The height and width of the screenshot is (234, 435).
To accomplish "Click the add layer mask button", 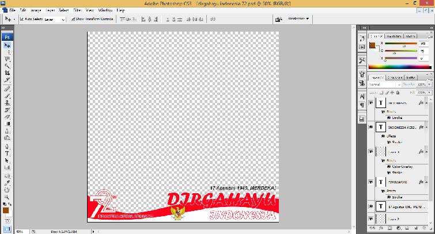I will (x=389, y=228).
